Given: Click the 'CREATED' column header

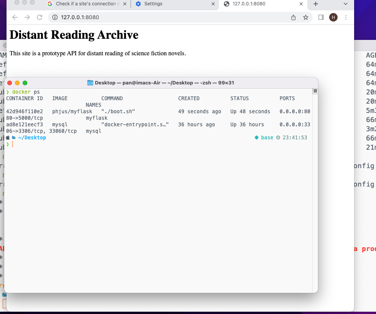Looking at the screenshot, I should [189, 99].
